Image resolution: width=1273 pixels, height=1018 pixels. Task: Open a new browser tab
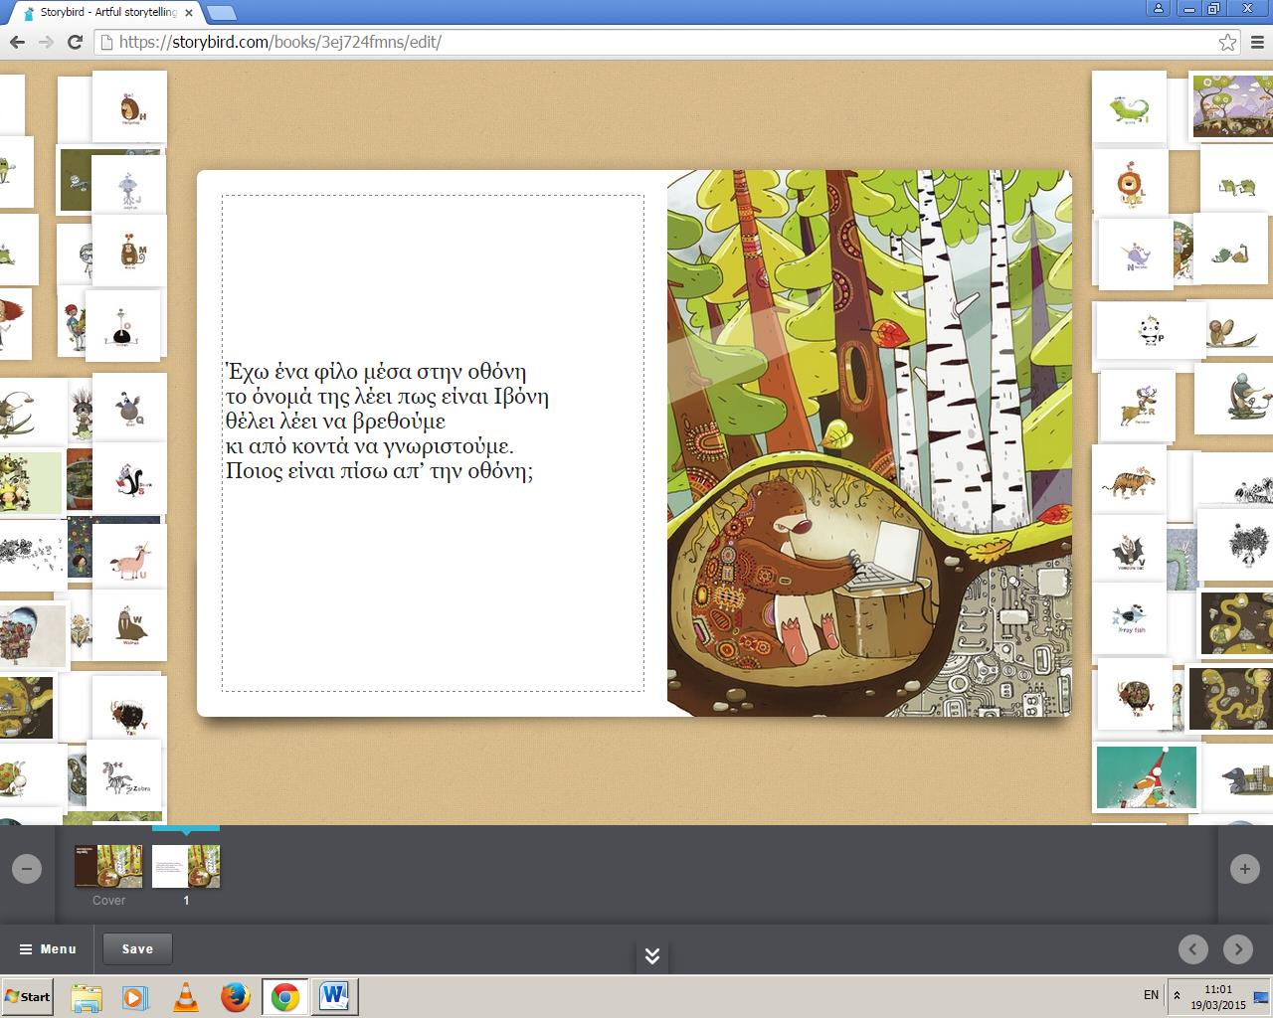pyautogui.click(x=221, y=13)
